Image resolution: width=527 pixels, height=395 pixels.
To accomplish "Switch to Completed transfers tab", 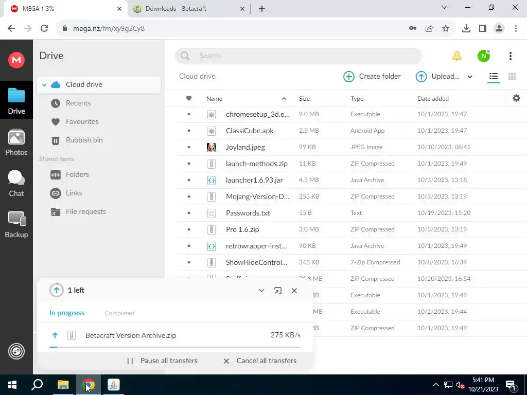I will (119, 313).
